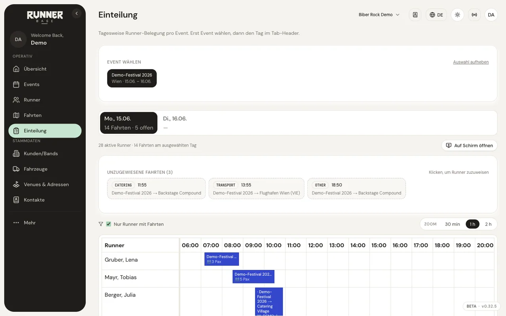Viewport: 506px width, 316px height.
Task: Collapse the sidebar with the chevron button
Action: [x=77, y=13]
